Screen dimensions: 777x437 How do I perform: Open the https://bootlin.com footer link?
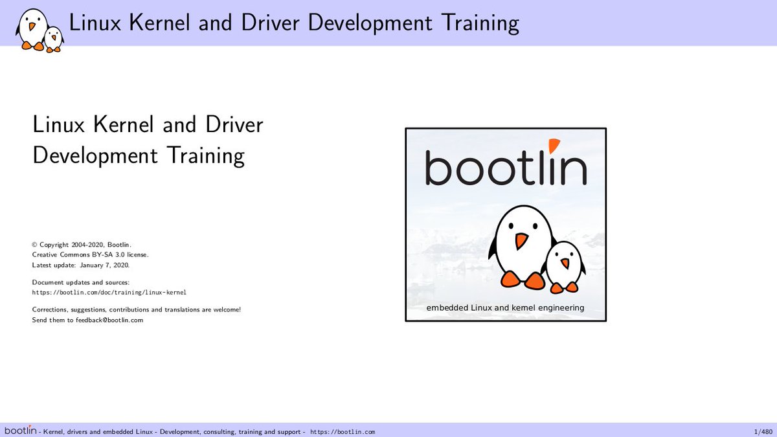(x=343, y=432)
